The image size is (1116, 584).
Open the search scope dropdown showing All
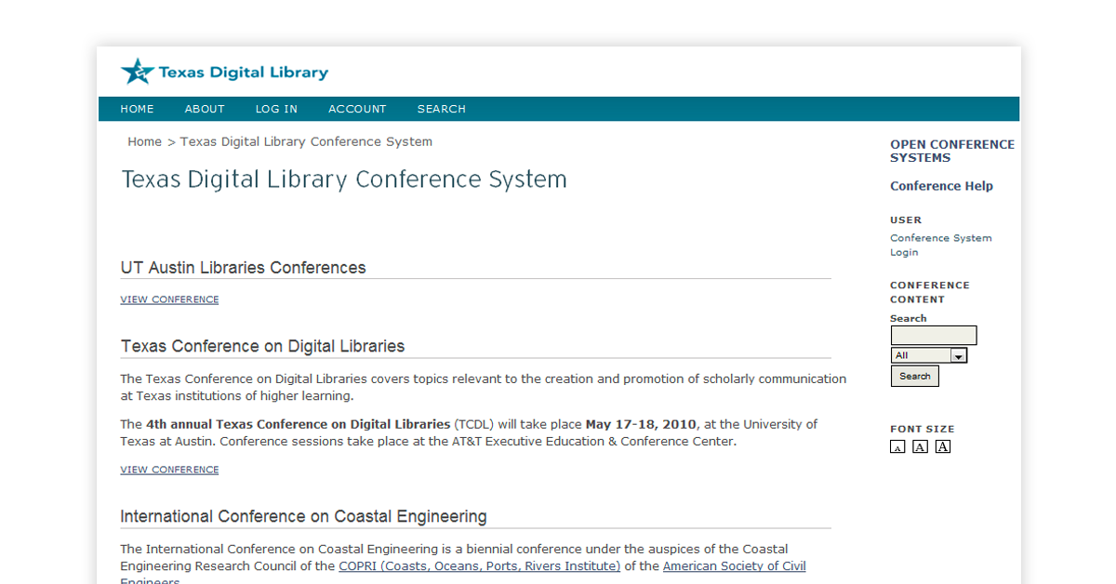pyautogui.click(x=929, y=355)
